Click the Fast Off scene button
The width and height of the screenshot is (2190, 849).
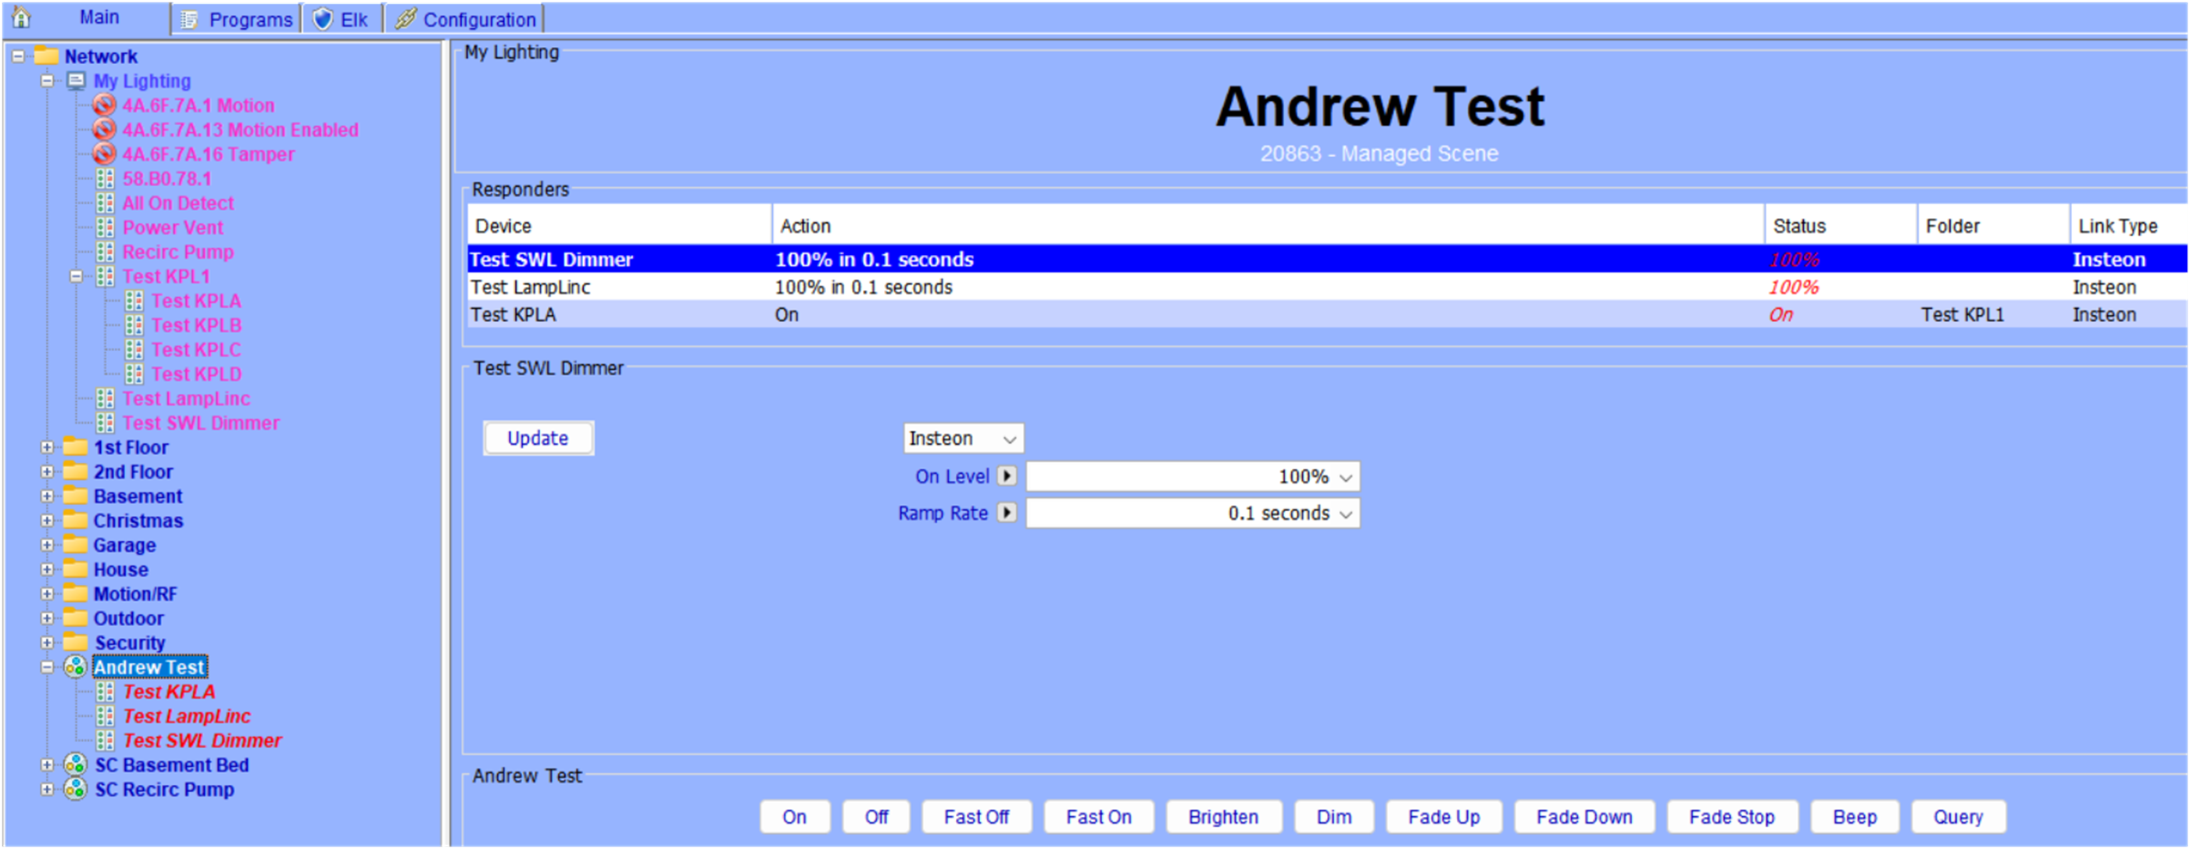pos(976,817)
